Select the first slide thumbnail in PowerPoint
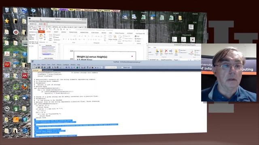 coord(49,50)
